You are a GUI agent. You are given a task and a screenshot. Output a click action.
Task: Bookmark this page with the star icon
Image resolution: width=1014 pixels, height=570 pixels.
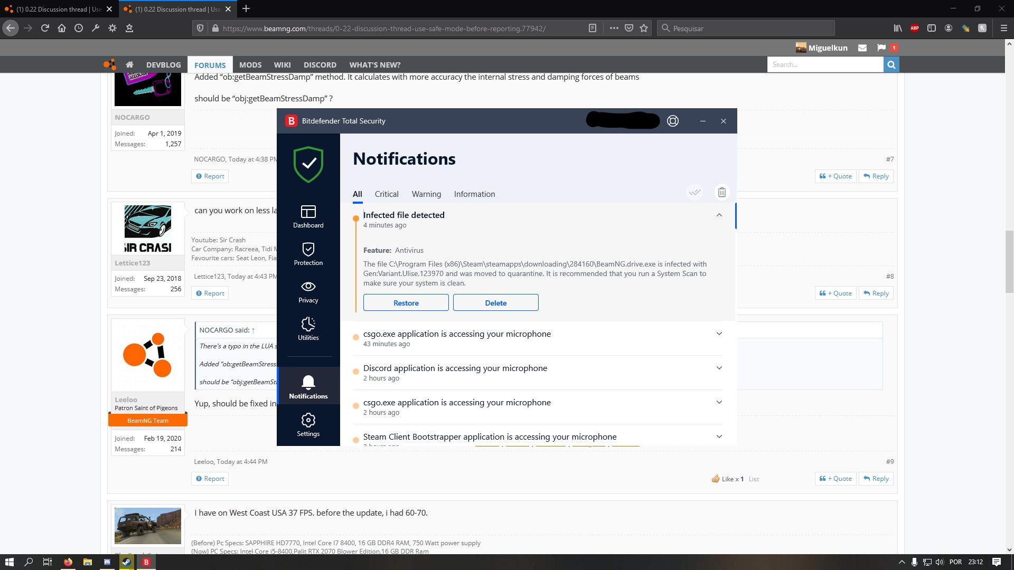(644, 28)
